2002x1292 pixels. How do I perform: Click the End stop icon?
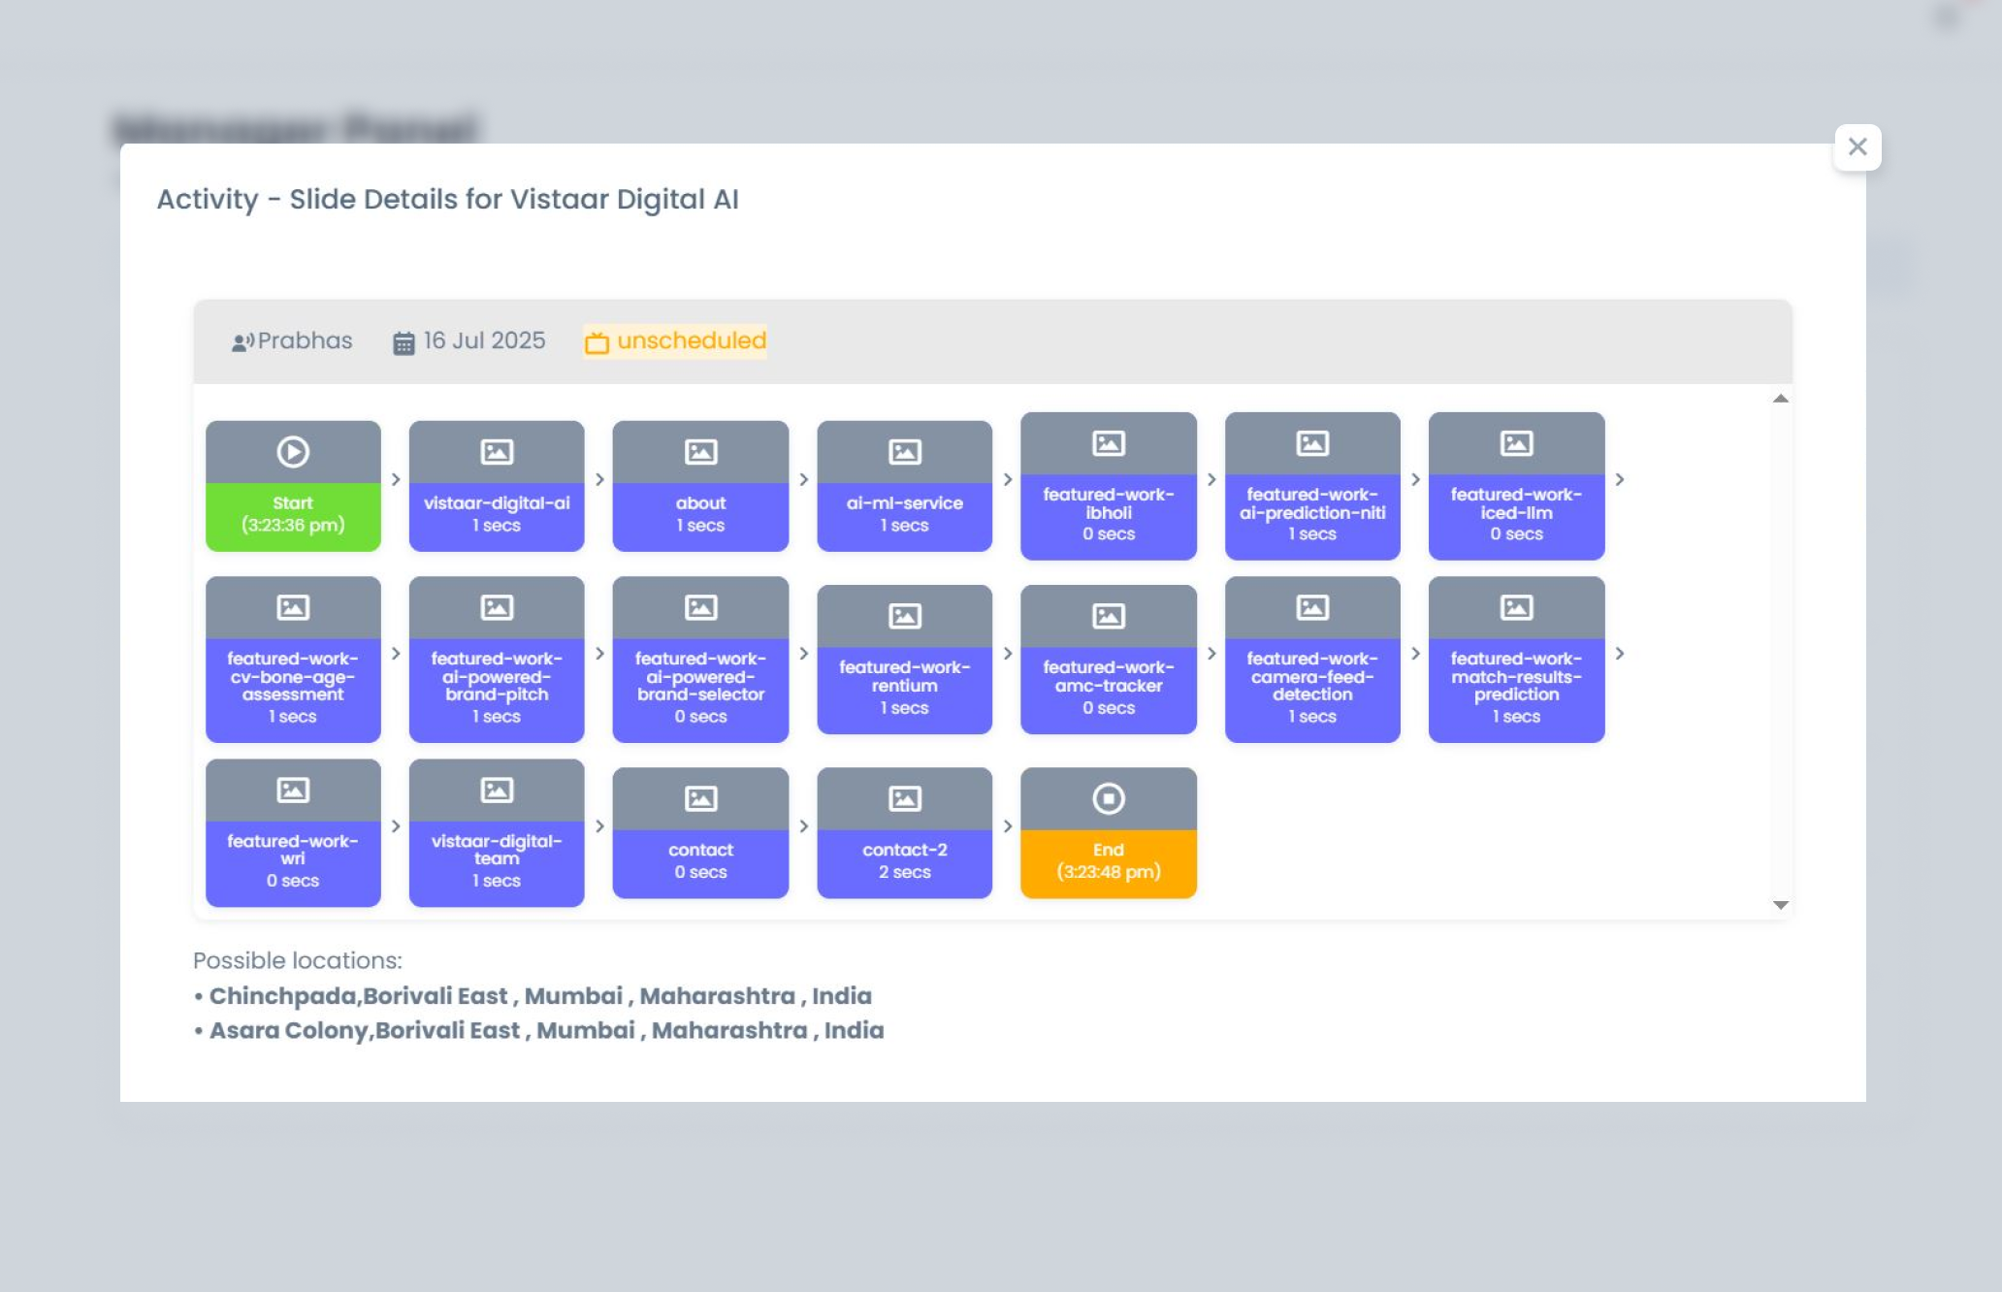(x=1109, y=798)
